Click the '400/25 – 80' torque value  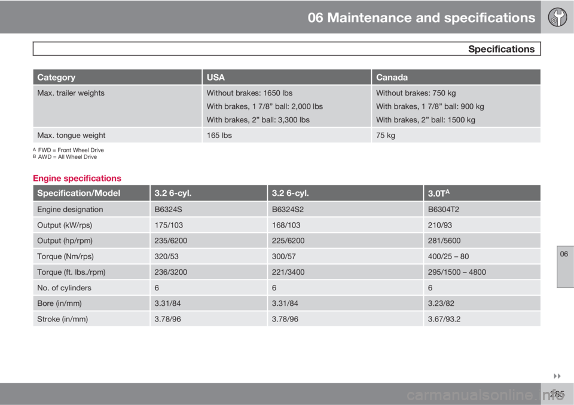(x=448, y=256)
